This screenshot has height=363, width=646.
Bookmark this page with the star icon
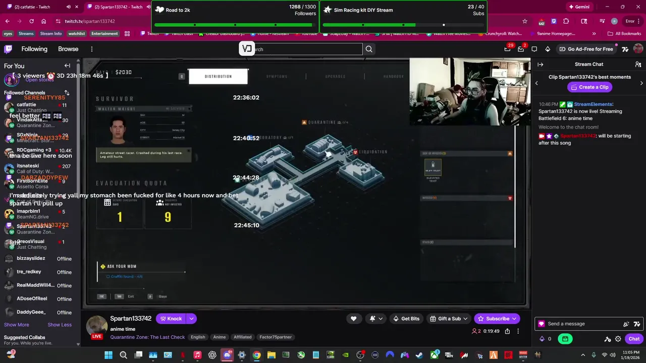525,21
